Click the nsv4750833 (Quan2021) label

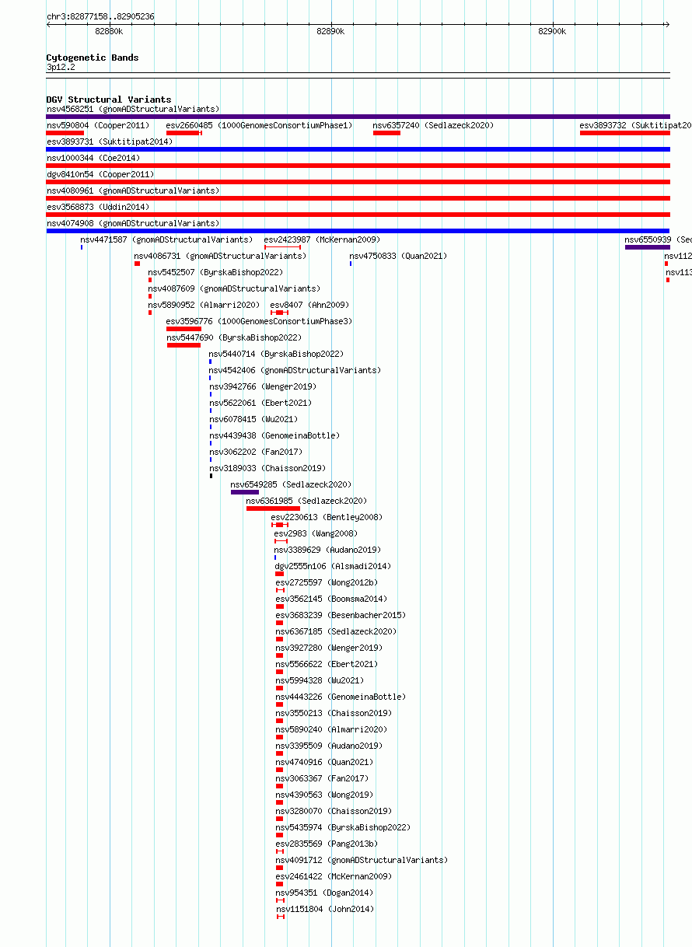click(398, 256)
